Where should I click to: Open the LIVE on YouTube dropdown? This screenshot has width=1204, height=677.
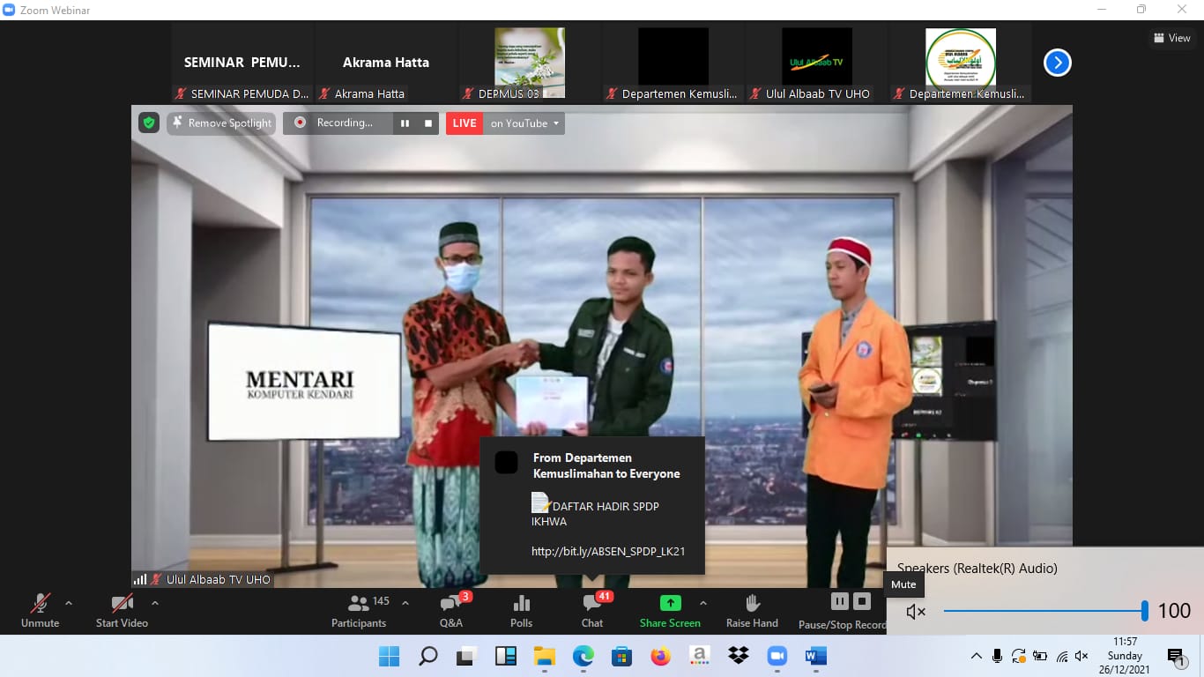525,123
